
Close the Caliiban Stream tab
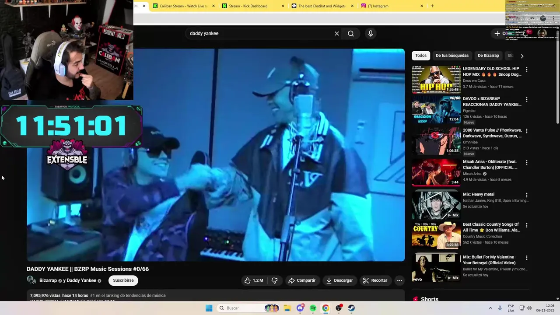(213, 6)
